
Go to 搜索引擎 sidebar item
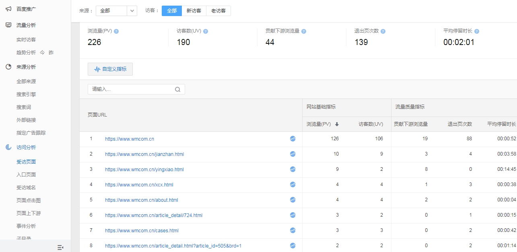pyautogui.click(x=26, y=94)
